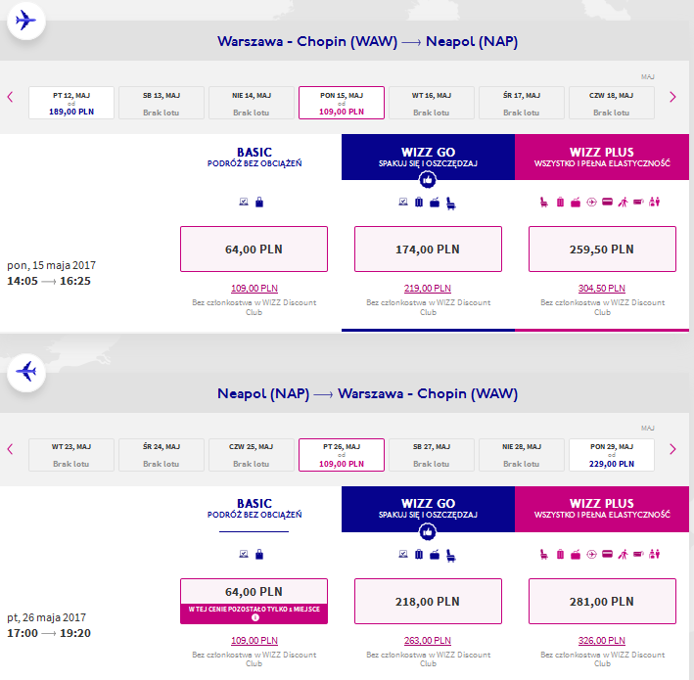The width and height of the screenshot is (694, 680).
Task: Select the NIE 28, MAJ date tab
Action: [x=522, y=455]
